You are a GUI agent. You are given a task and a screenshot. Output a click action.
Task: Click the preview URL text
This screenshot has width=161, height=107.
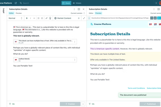[120, 18]
